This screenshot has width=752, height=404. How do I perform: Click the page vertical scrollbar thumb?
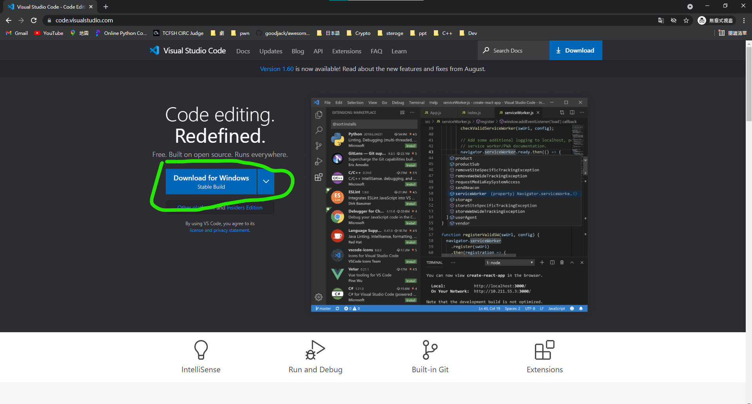[x=749, y=85]
